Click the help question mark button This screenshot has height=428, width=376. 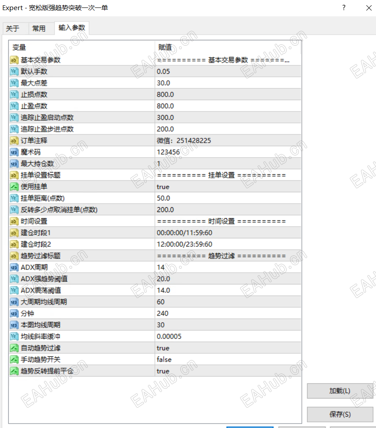tap(344, 7)
